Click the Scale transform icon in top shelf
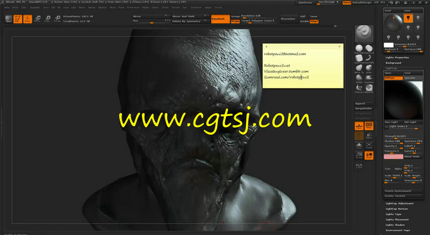 [x=47, y=19]
